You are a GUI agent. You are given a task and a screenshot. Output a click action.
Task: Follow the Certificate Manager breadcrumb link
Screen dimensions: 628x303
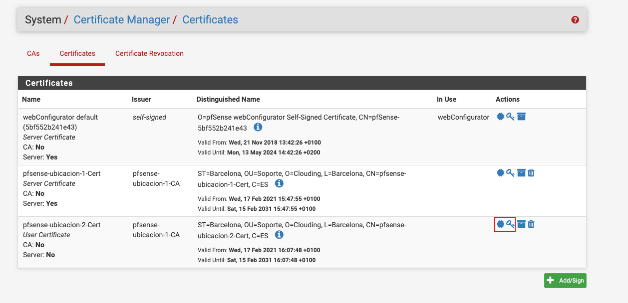click(x=122, y=20)
